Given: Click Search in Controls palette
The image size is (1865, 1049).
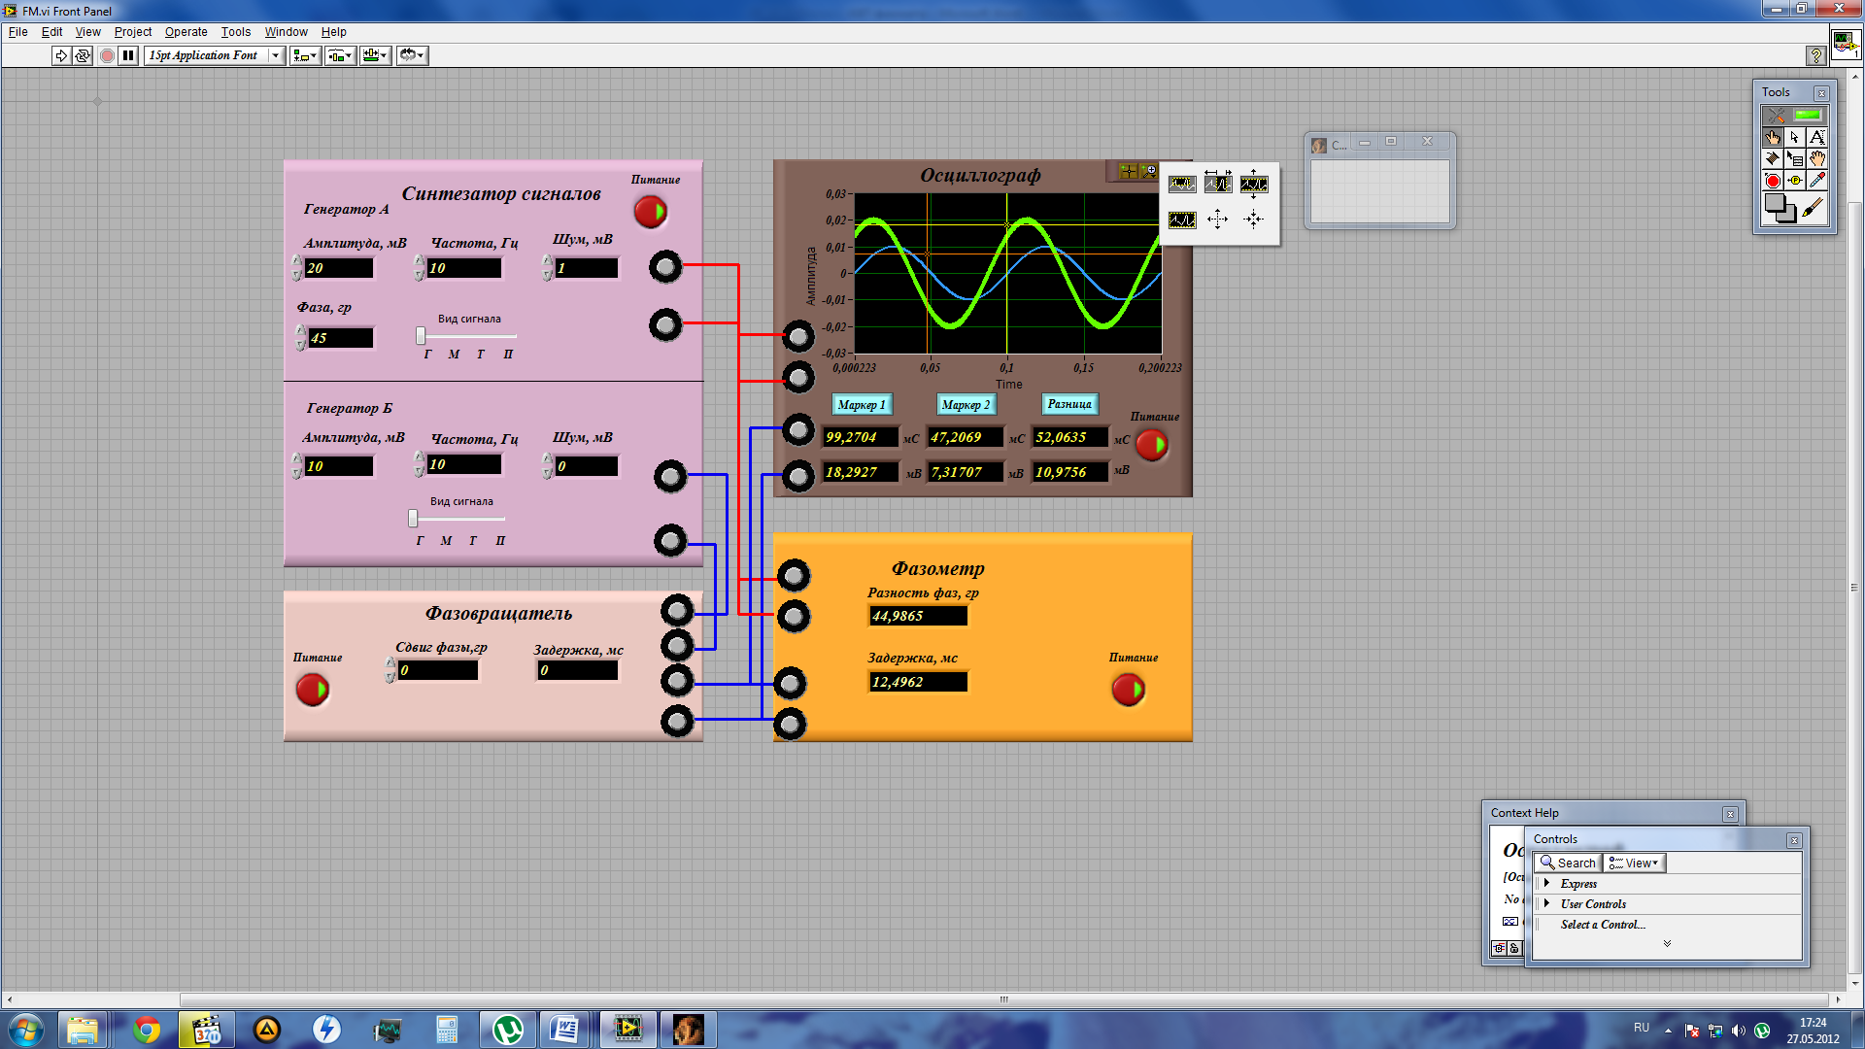Looking at the screenshot, I should [x=1568, y=863].
